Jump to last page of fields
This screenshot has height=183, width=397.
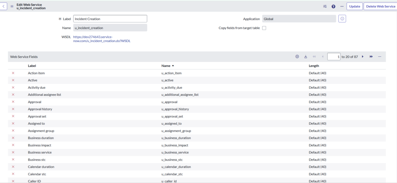tap(371, 57)
